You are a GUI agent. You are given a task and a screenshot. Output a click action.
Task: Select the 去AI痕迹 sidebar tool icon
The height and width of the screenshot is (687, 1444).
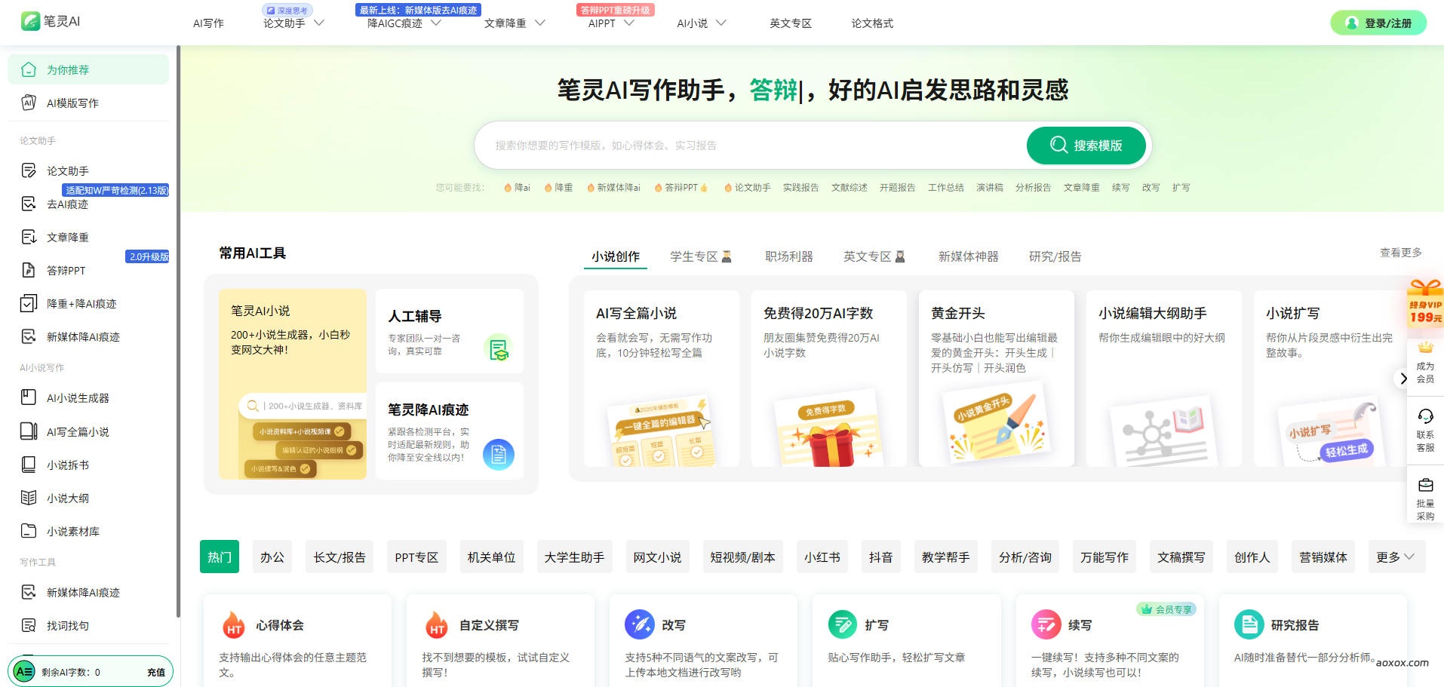click(x=28, y=204)
